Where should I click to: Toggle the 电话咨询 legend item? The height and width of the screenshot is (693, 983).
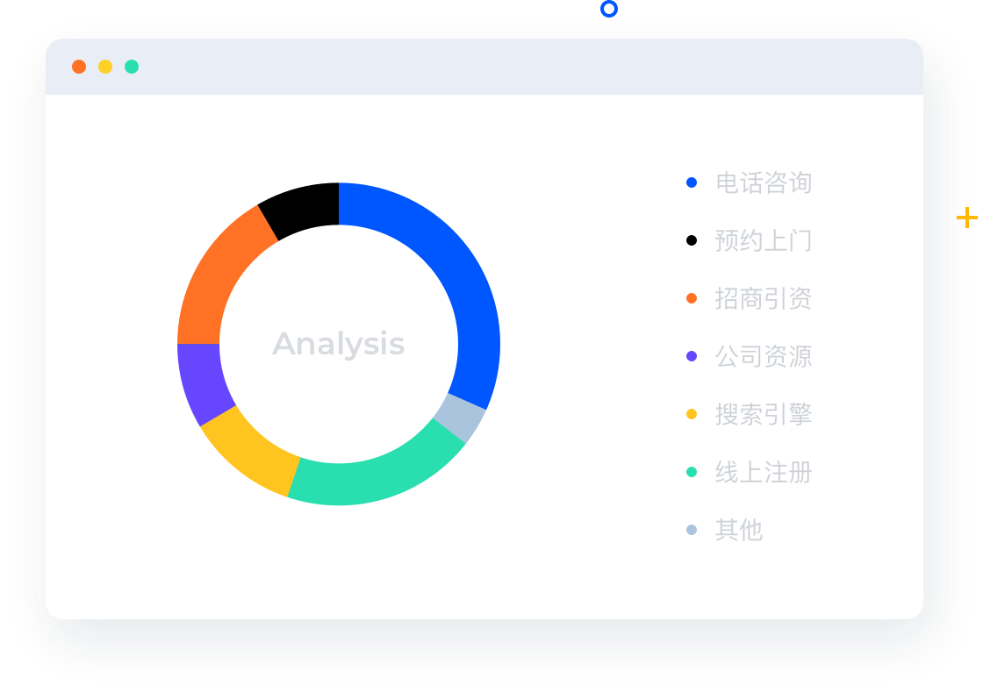click(763, 182)
